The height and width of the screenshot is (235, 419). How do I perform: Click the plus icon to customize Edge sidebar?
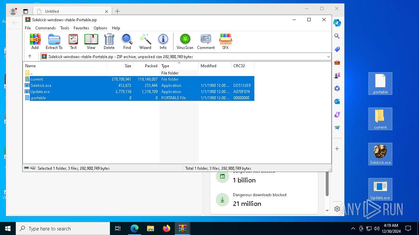(337, 149)
